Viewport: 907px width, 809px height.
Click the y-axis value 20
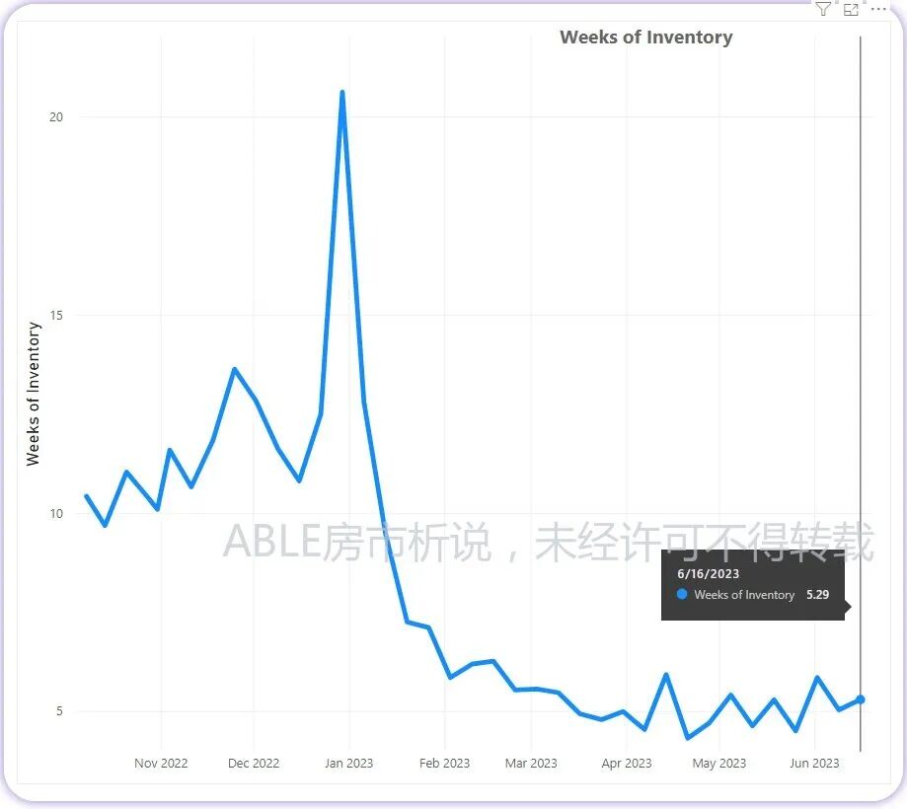pos(56,117)
